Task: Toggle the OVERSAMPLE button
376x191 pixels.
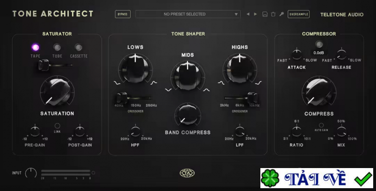Action: click(298, 14)
